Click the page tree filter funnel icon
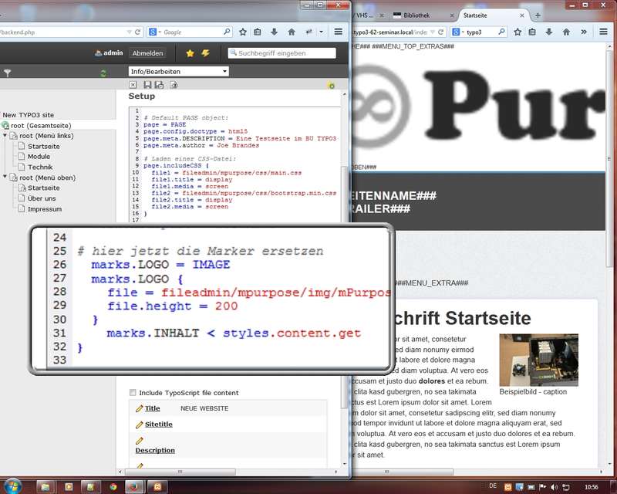The height and width of the screenshot is (494, 617). (x=8, y=73)
